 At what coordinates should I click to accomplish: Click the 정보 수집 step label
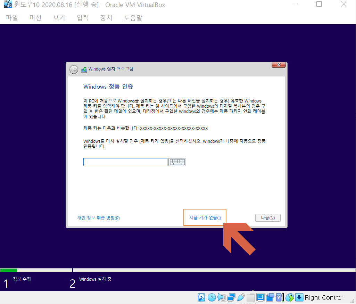pos(22,279)
